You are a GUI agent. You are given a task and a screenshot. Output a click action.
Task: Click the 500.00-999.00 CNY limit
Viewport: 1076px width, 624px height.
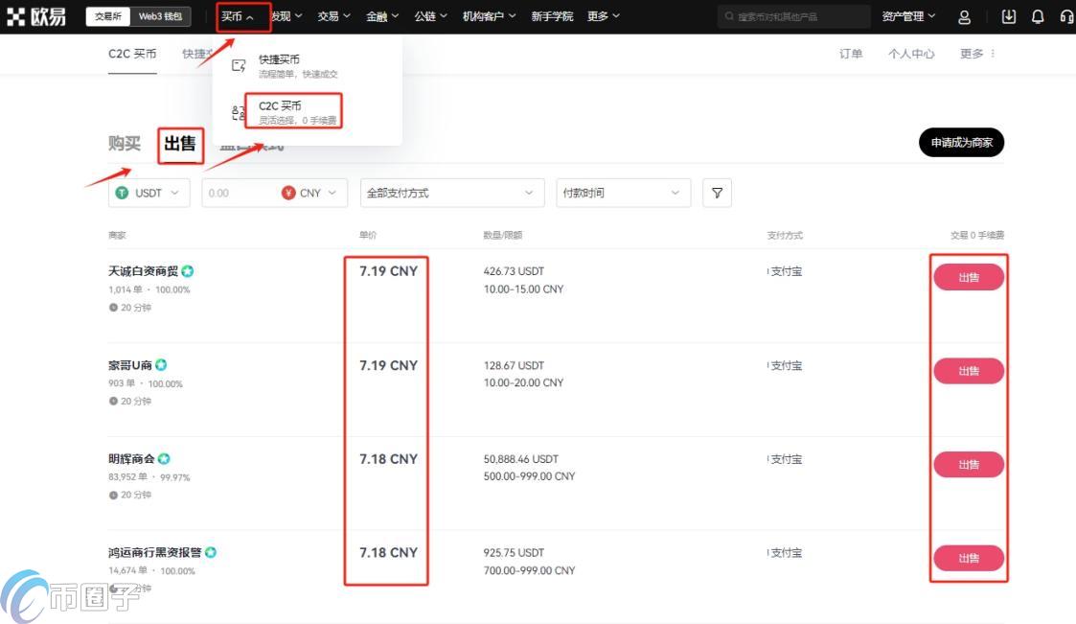[529, 476]
